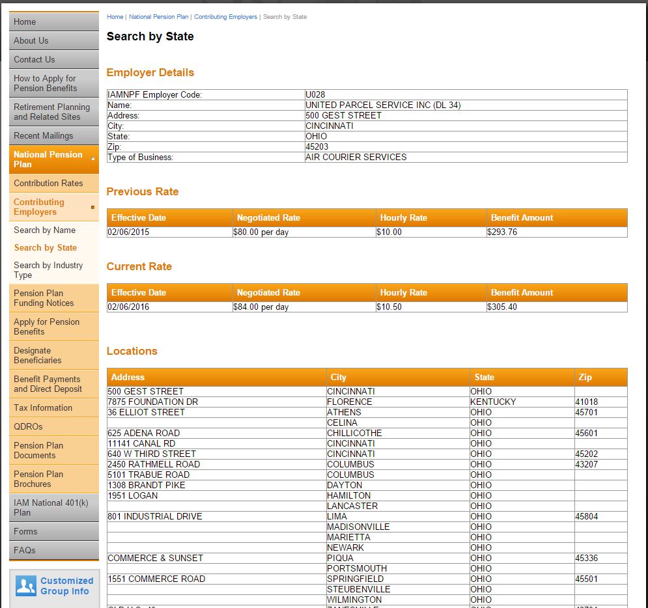Viewport: 648px width, 608px height.
Task: Open the Home sidebar menu item
Action: coord(54,22)
